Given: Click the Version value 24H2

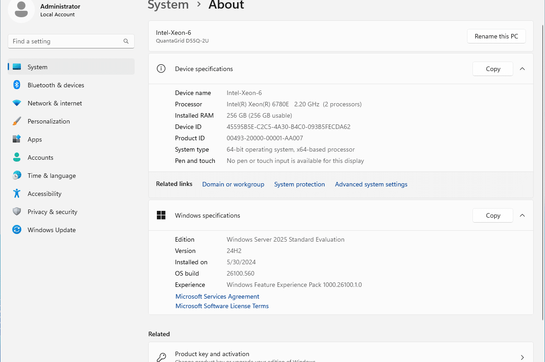Looking at the screenshot, I should click(234, 251).
